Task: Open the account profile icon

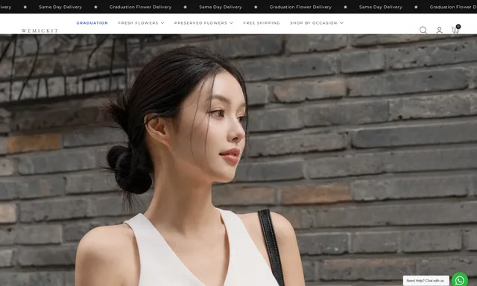Action: 439,30
